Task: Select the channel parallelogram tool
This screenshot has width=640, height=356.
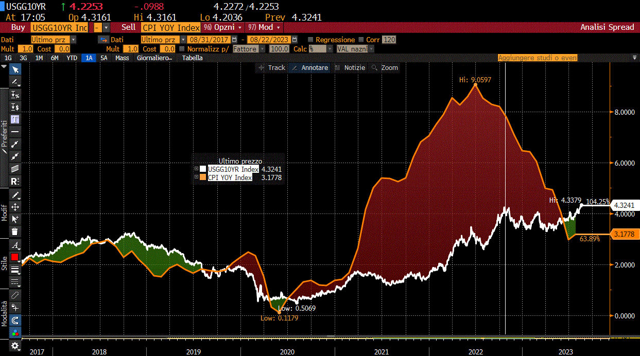Action: 15,169
